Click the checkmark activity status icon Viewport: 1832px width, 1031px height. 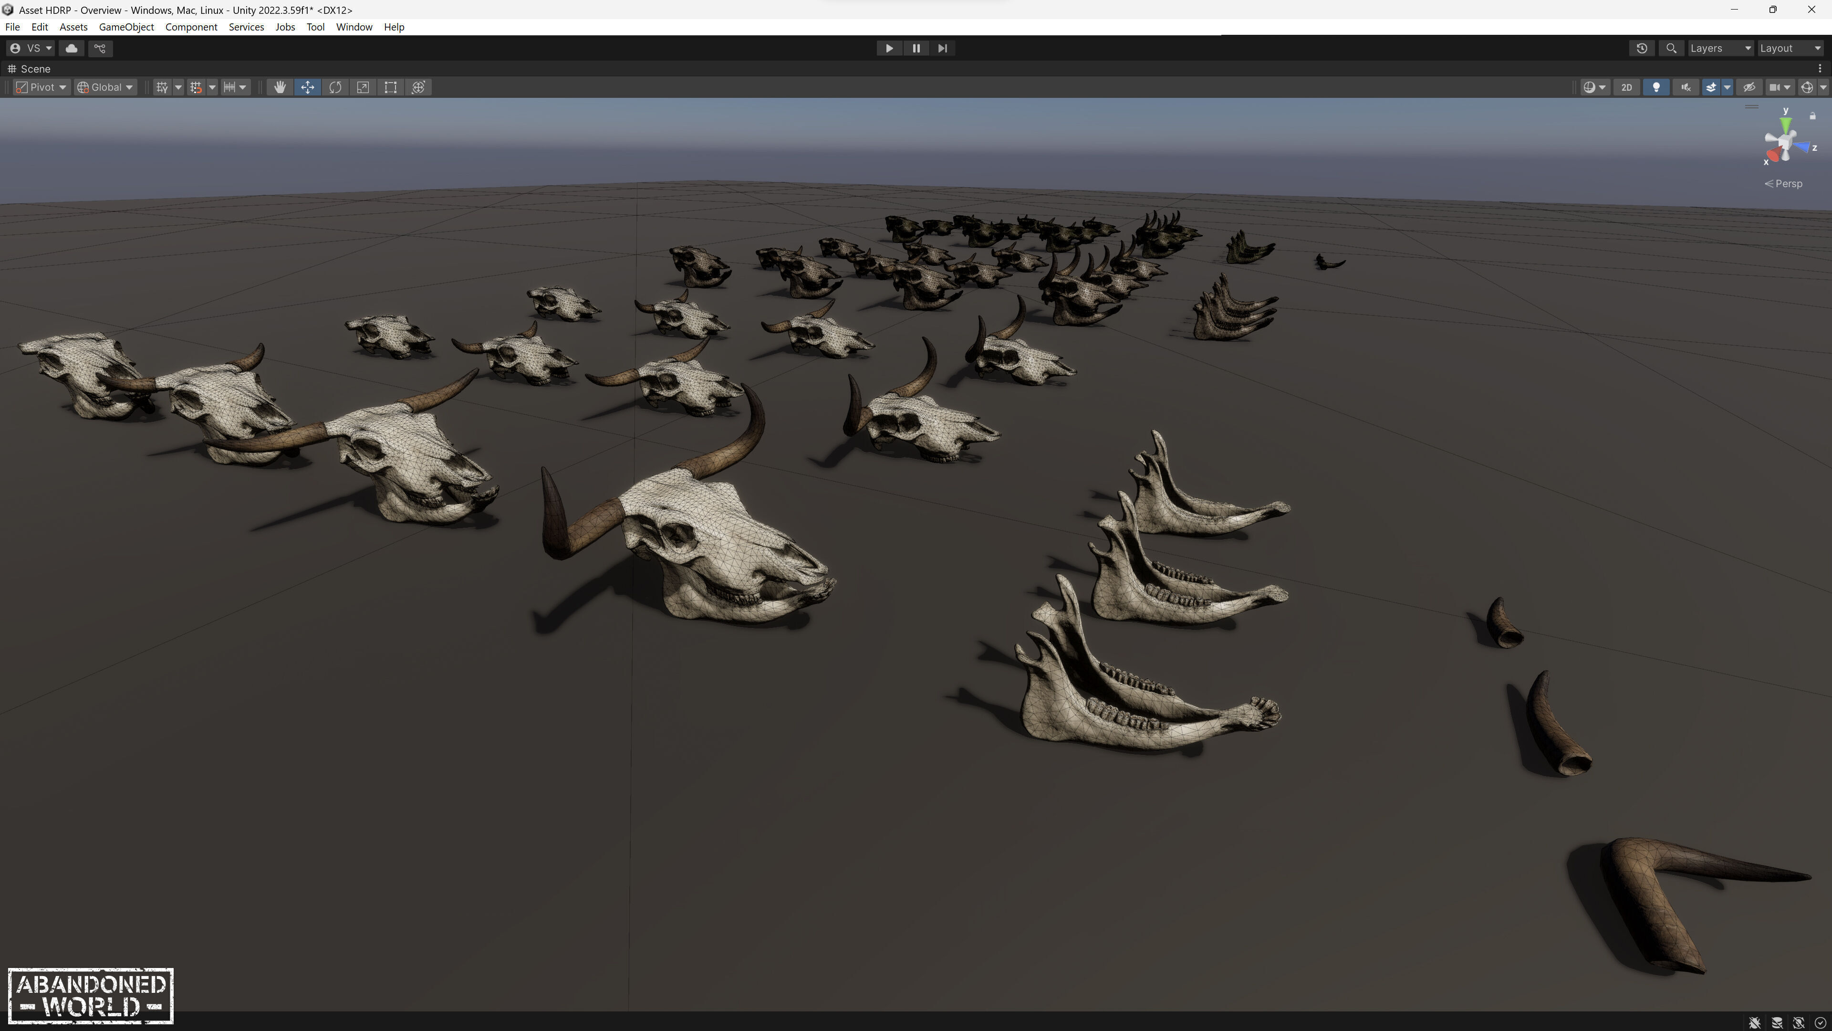[1820, 1022]
